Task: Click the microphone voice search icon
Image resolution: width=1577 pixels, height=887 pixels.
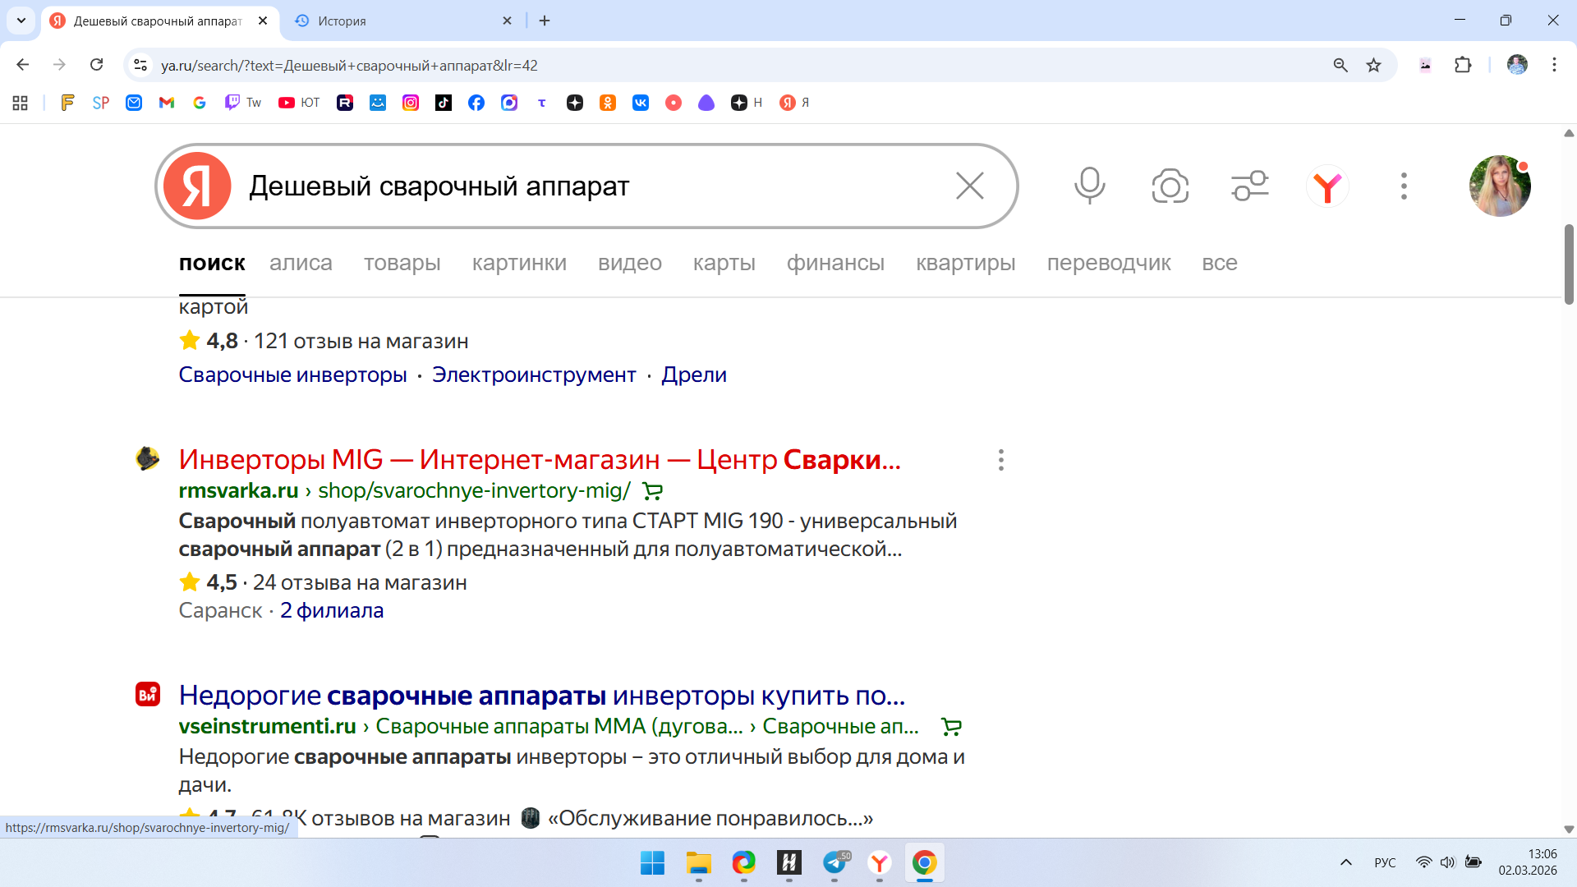Action: [x=1089, y=186]
